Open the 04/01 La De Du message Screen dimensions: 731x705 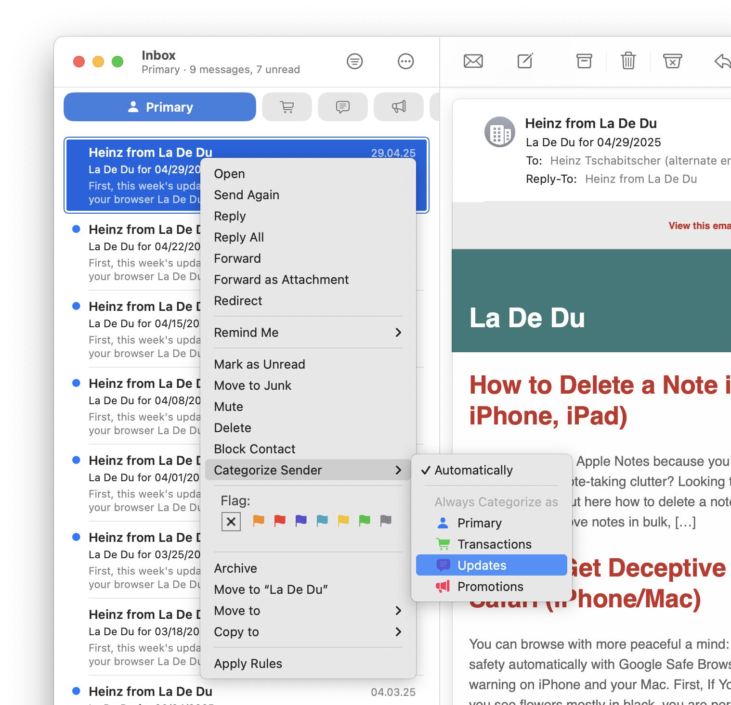(x=132, y=484)
